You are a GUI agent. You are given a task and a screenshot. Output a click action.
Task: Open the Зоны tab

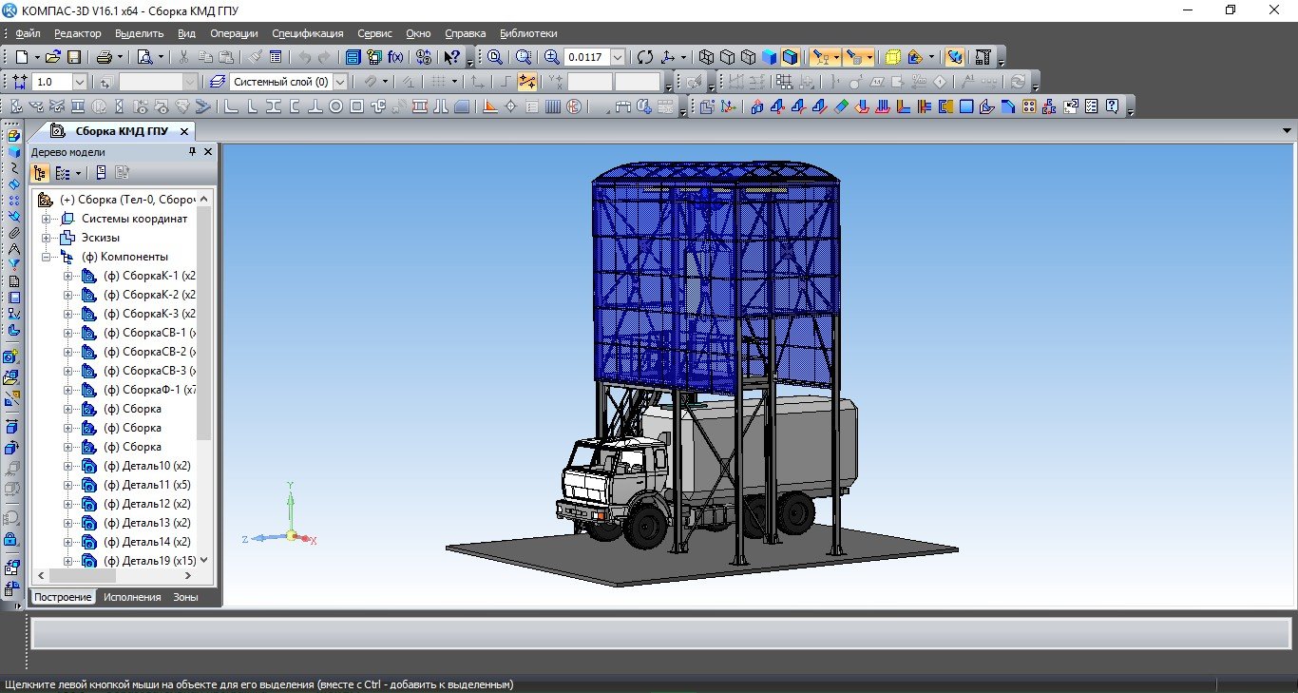coord(185,597)
